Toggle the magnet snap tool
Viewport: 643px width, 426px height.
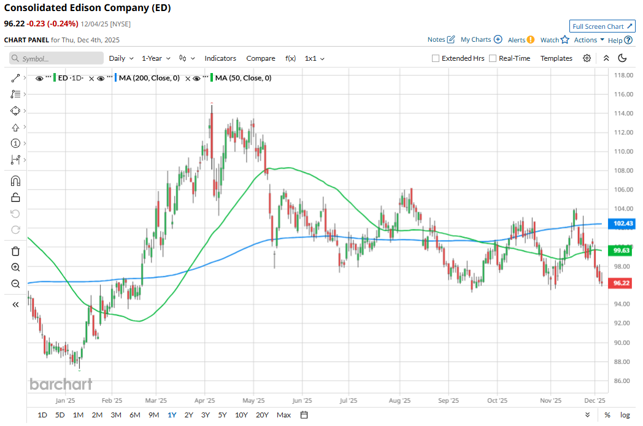pos(15,181)
